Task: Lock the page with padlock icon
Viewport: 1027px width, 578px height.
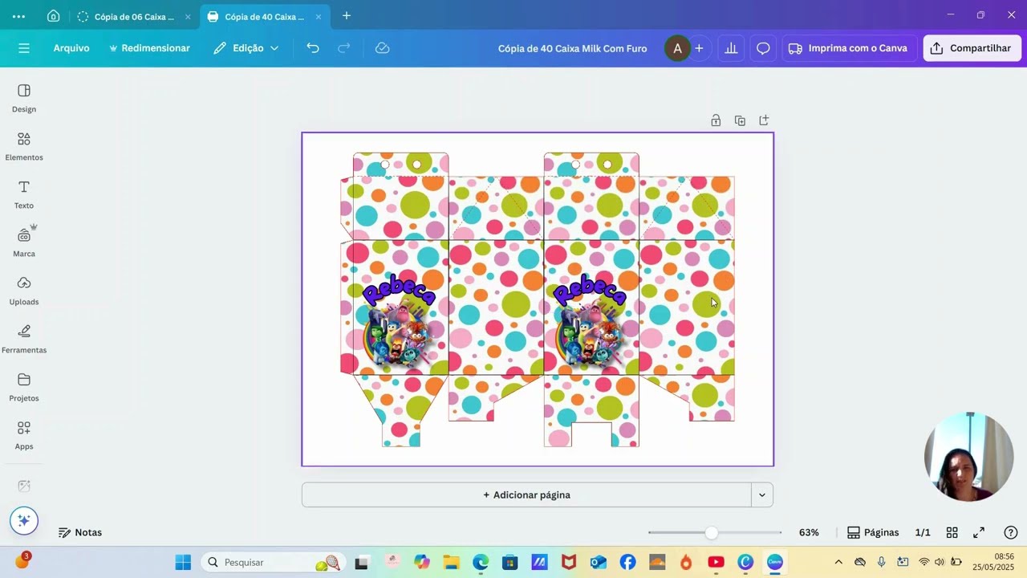Action: tap(715, 120)
